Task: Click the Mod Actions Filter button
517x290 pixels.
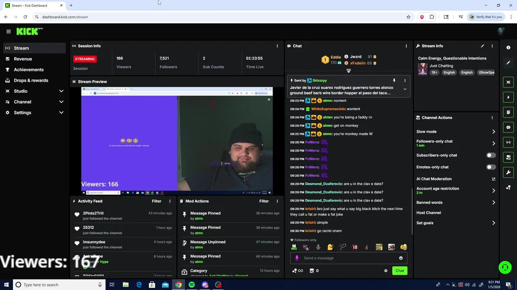Action: [x=264, y=201]
